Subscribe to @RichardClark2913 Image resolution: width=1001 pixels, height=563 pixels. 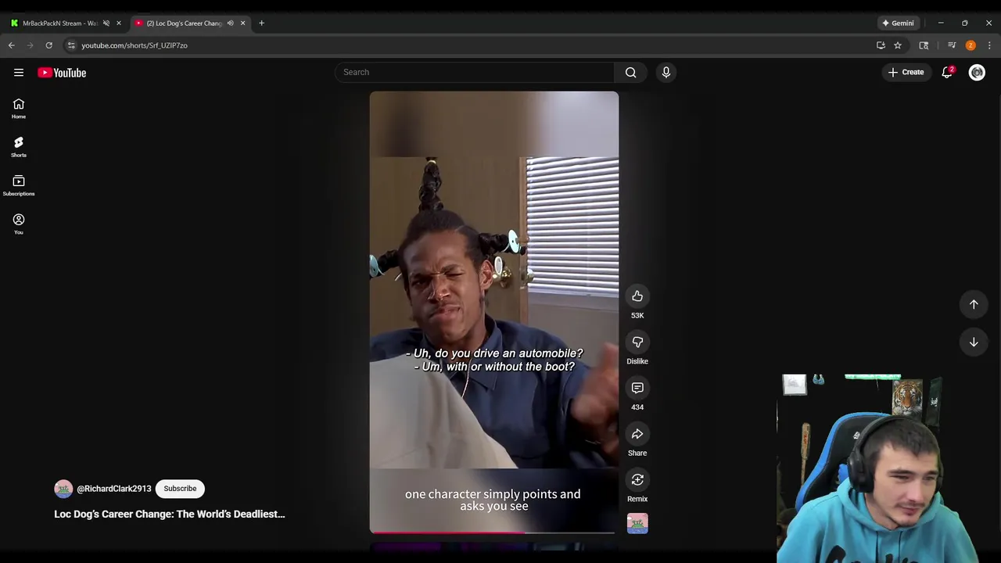point(180,489)
